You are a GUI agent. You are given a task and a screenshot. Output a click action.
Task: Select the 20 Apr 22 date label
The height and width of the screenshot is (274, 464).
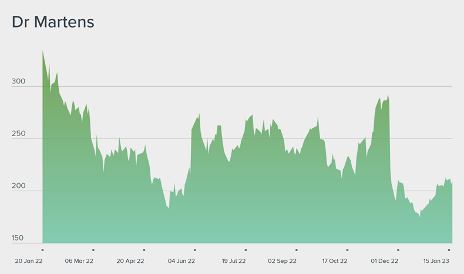coord(130,261)
